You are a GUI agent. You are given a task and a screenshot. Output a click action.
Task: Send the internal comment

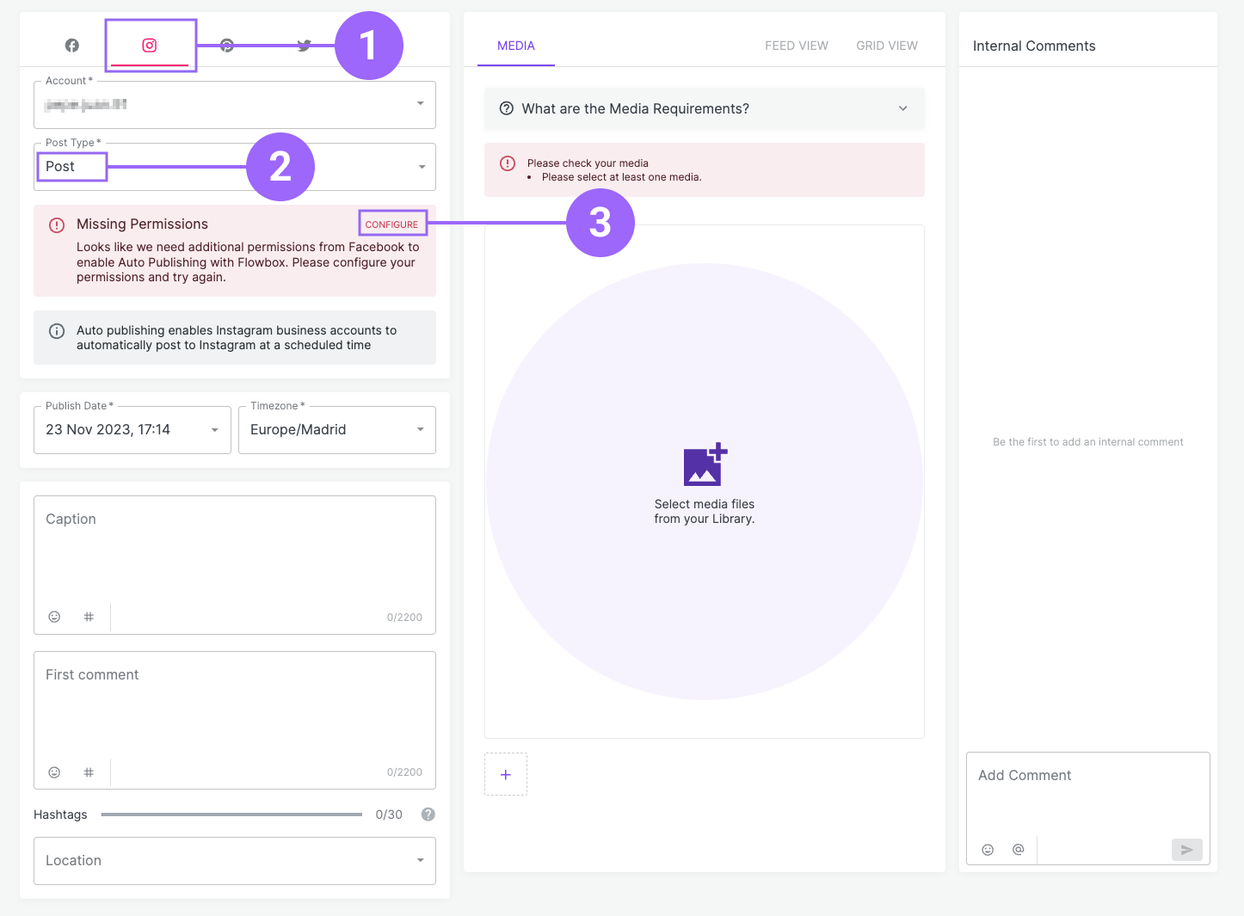click(x=1186, y=850)
